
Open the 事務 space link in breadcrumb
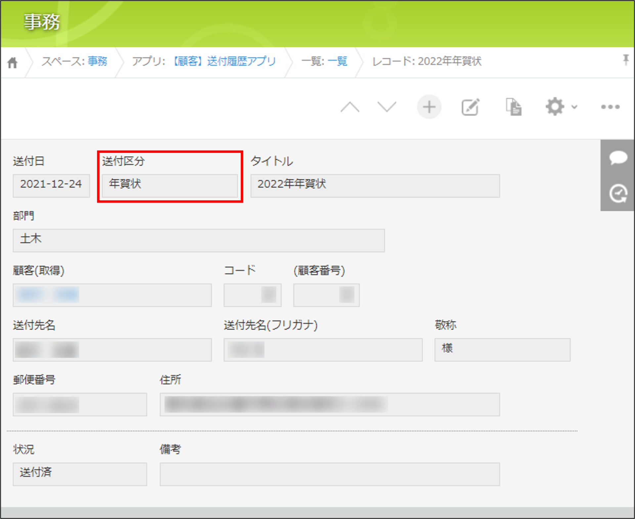[97, 61]
